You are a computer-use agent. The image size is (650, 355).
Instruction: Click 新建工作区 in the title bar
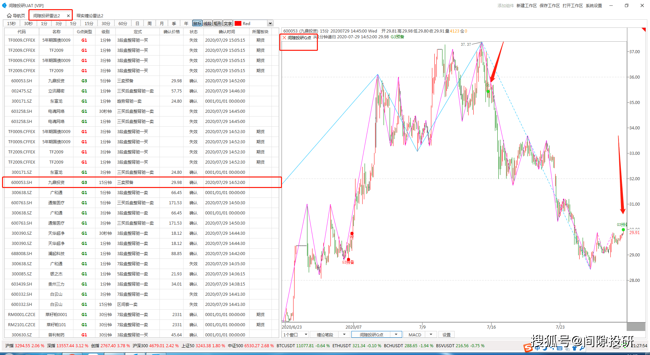pyautogui.click(x=526, y=6)
